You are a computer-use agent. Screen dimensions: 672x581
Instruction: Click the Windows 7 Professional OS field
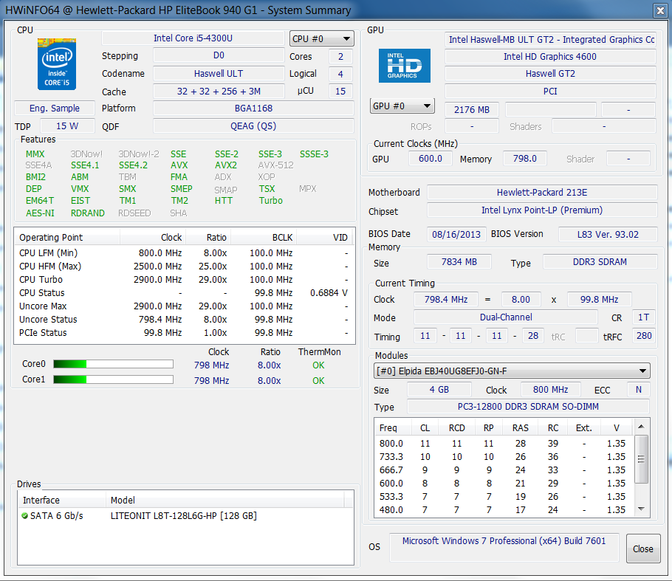(x=504, y=547)
